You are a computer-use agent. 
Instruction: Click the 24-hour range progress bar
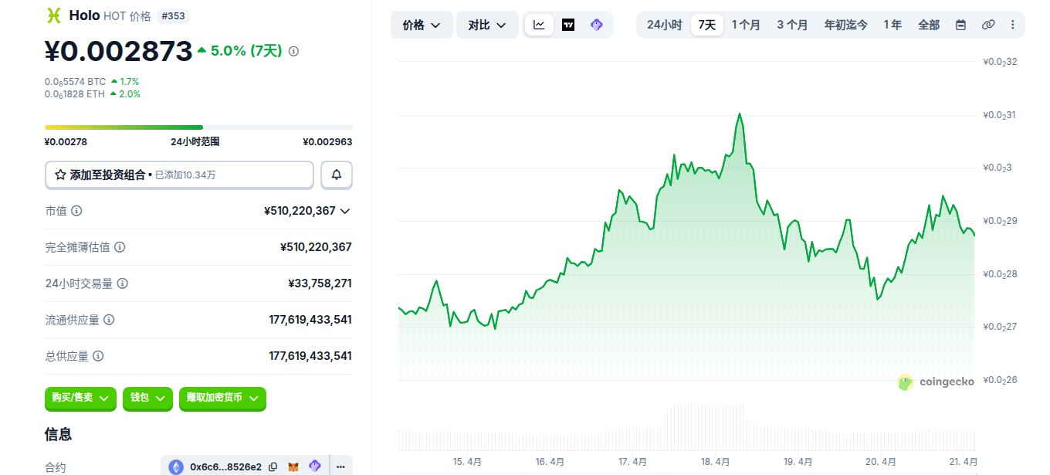click(x=198, y=127)
